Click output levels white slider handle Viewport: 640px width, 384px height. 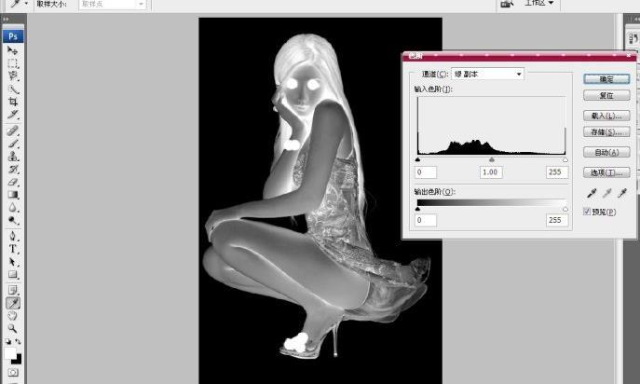pyautogui.click(x=565, y=209)
